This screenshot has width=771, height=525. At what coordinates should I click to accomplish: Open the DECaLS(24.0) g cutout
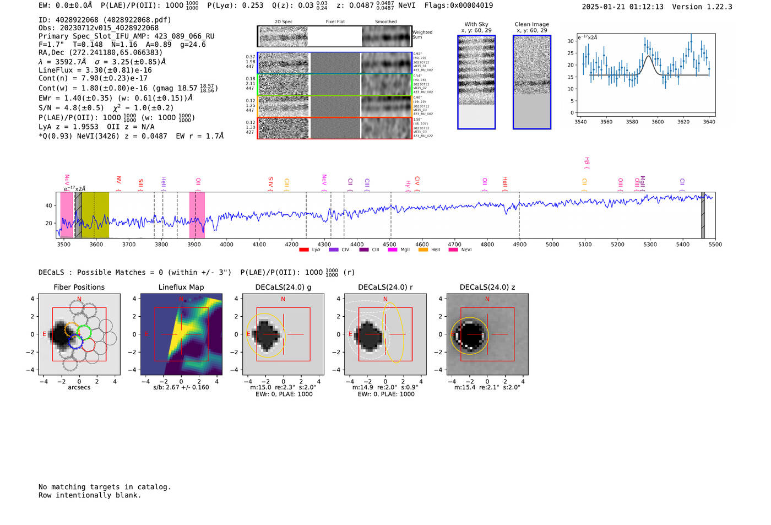pos(283,334)
